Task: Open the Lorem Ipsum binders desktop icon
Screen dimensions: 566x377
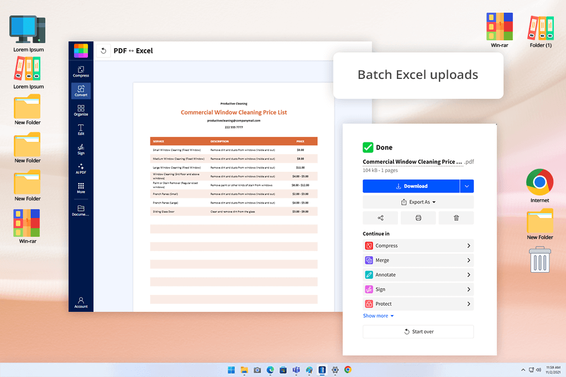Action: 28,73
